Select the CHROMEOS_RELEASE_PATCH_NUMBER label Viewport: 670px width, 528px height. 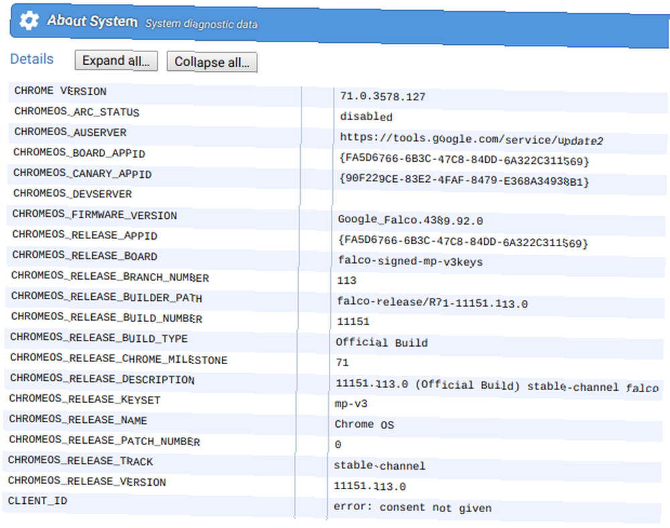tap(105, 440)
